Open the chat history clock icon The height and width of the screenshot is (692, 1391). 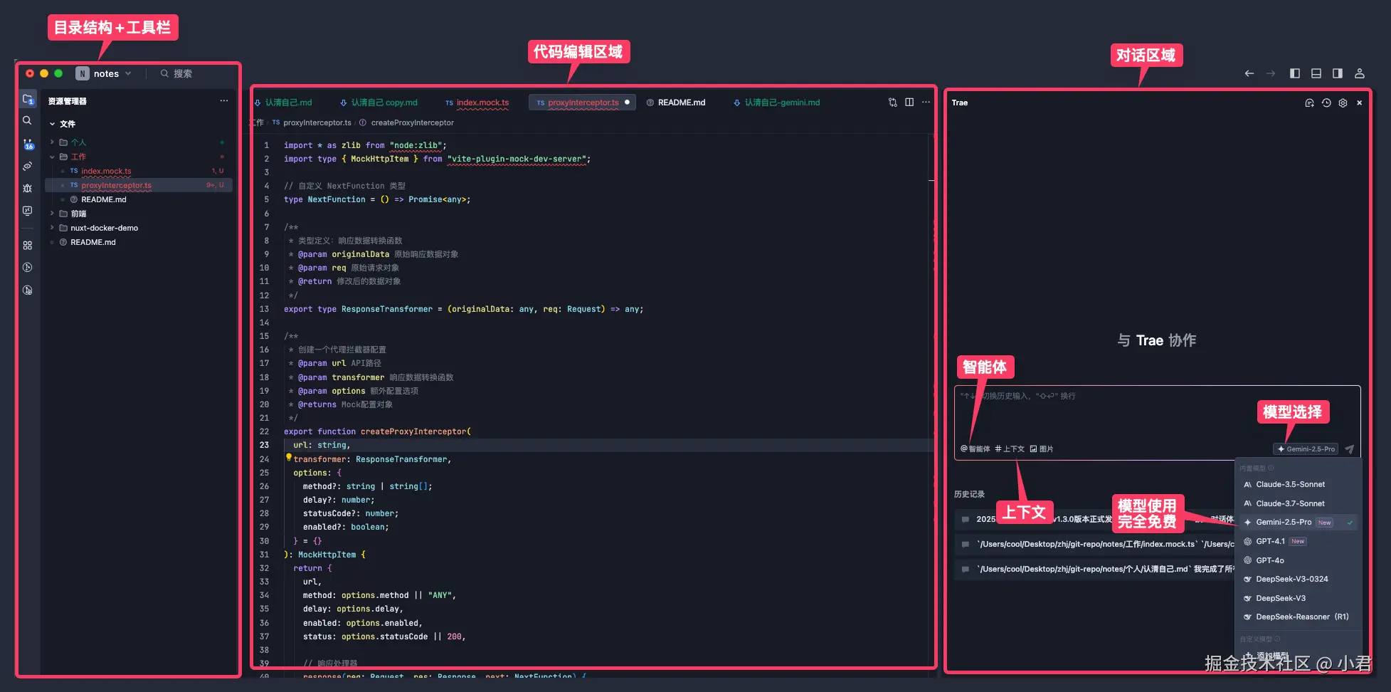pyautogui.click(x=1326, y=103)
